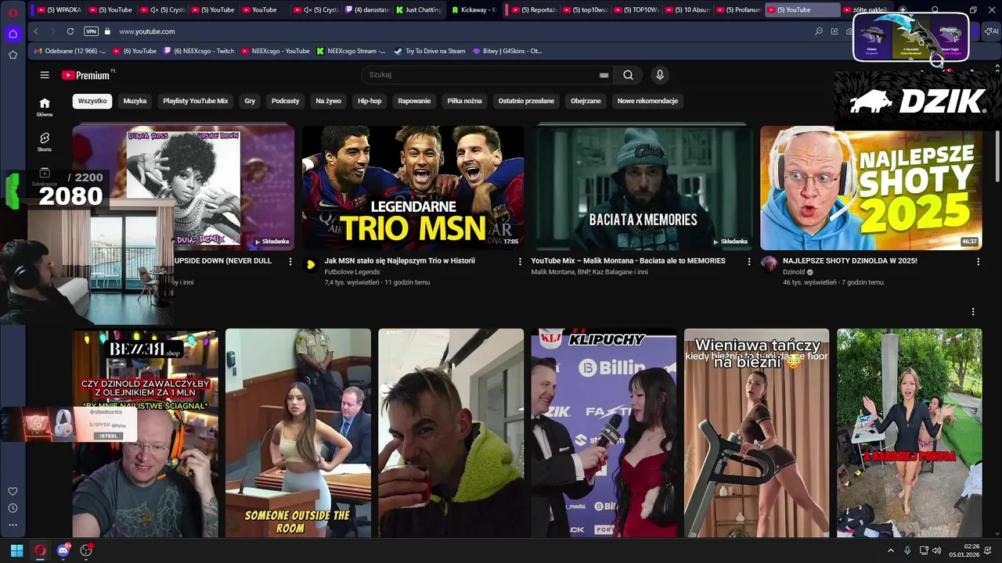Screen dimensions: 1002x563
Task: Open Shorts from the YouTube sidebar
Action: click(x=45, y=142)
